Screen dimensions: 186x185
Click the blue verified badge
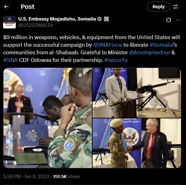click(99, 19)
